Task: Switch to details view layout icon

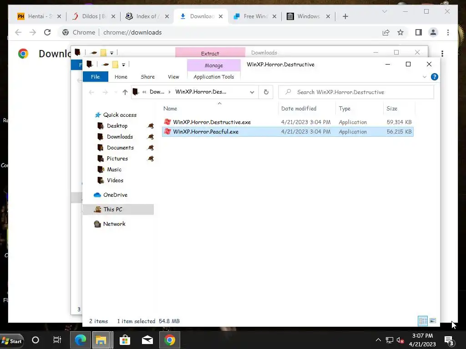Action: pyautogui.click(x=423, y=321)
